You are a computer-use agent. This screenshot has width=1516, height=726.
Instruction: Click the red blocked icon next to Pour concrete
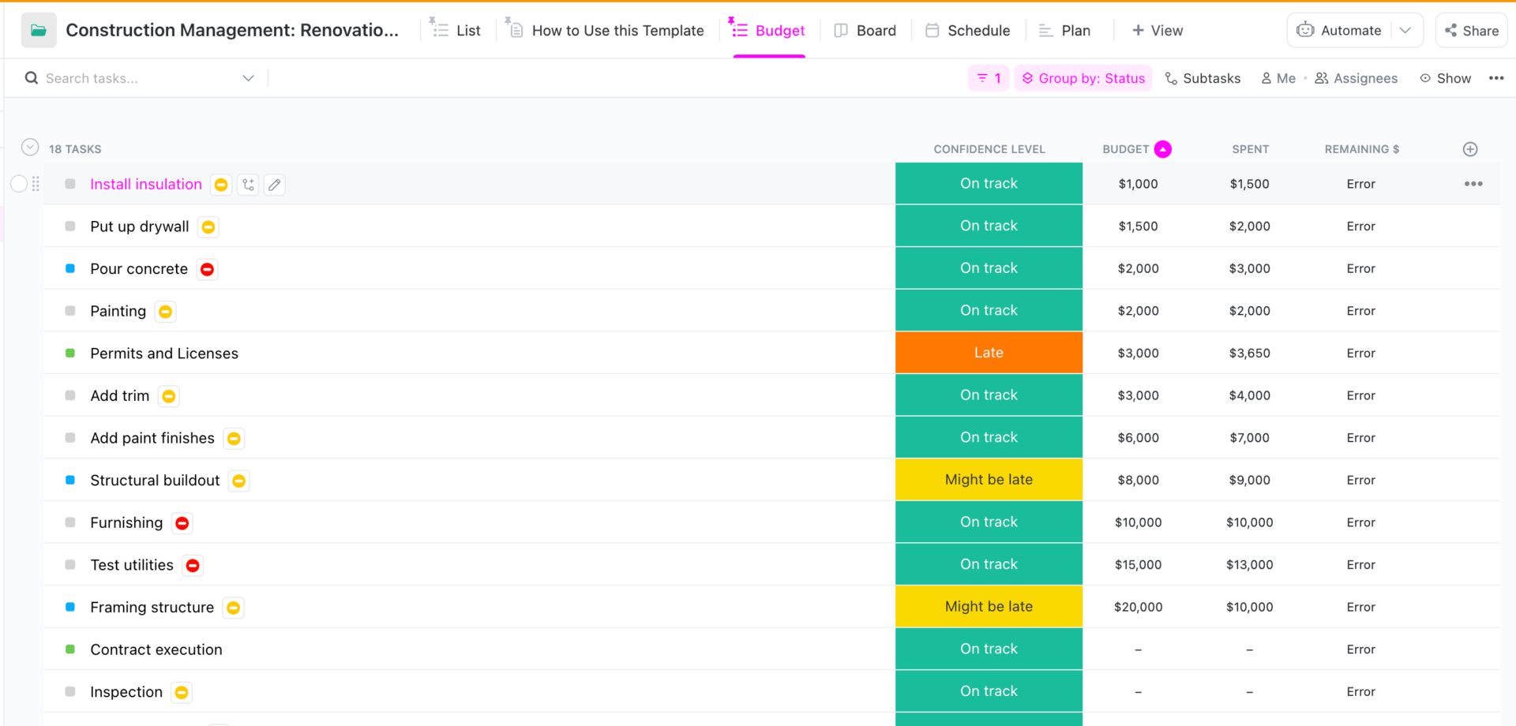(208, 269)
